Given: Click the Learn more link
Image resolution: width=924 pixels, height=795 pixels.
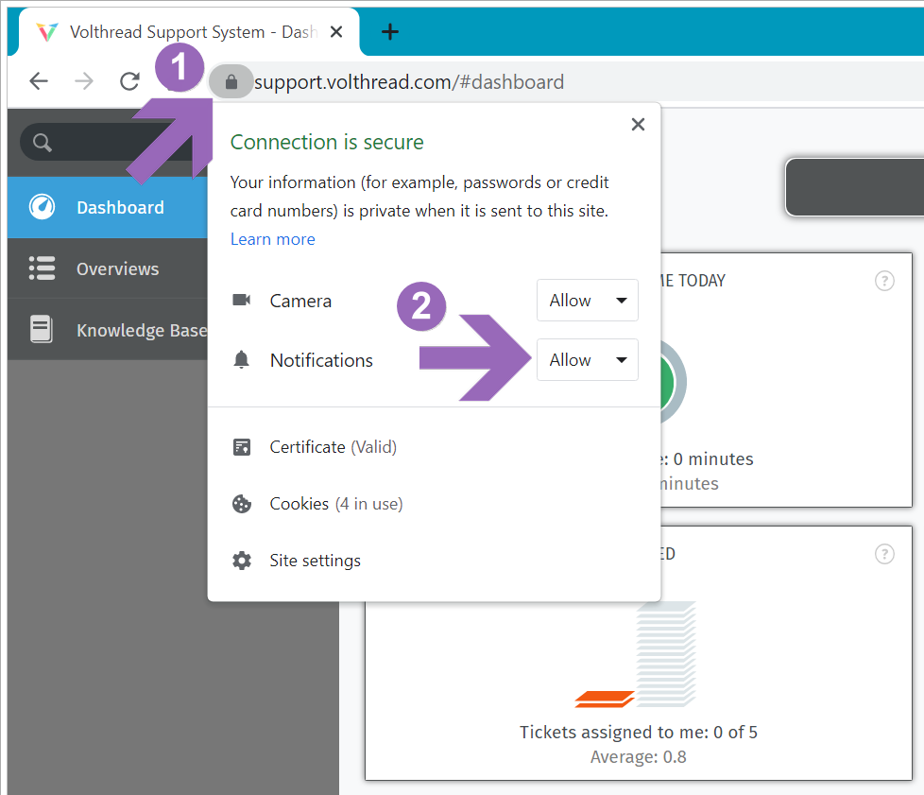Looking at the screenshot, I should coord(273,239).
